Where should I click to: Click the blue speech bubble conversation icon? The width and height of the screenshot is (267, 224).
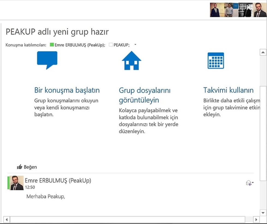(x=47, y=60)
